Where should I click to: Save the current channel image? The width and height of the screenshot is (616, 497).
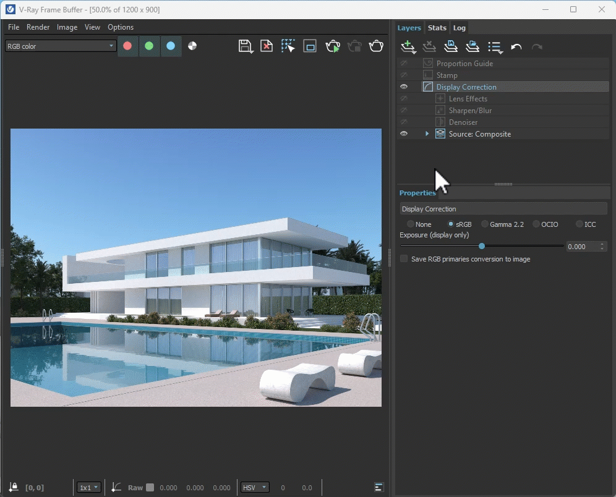click(246, 46)
